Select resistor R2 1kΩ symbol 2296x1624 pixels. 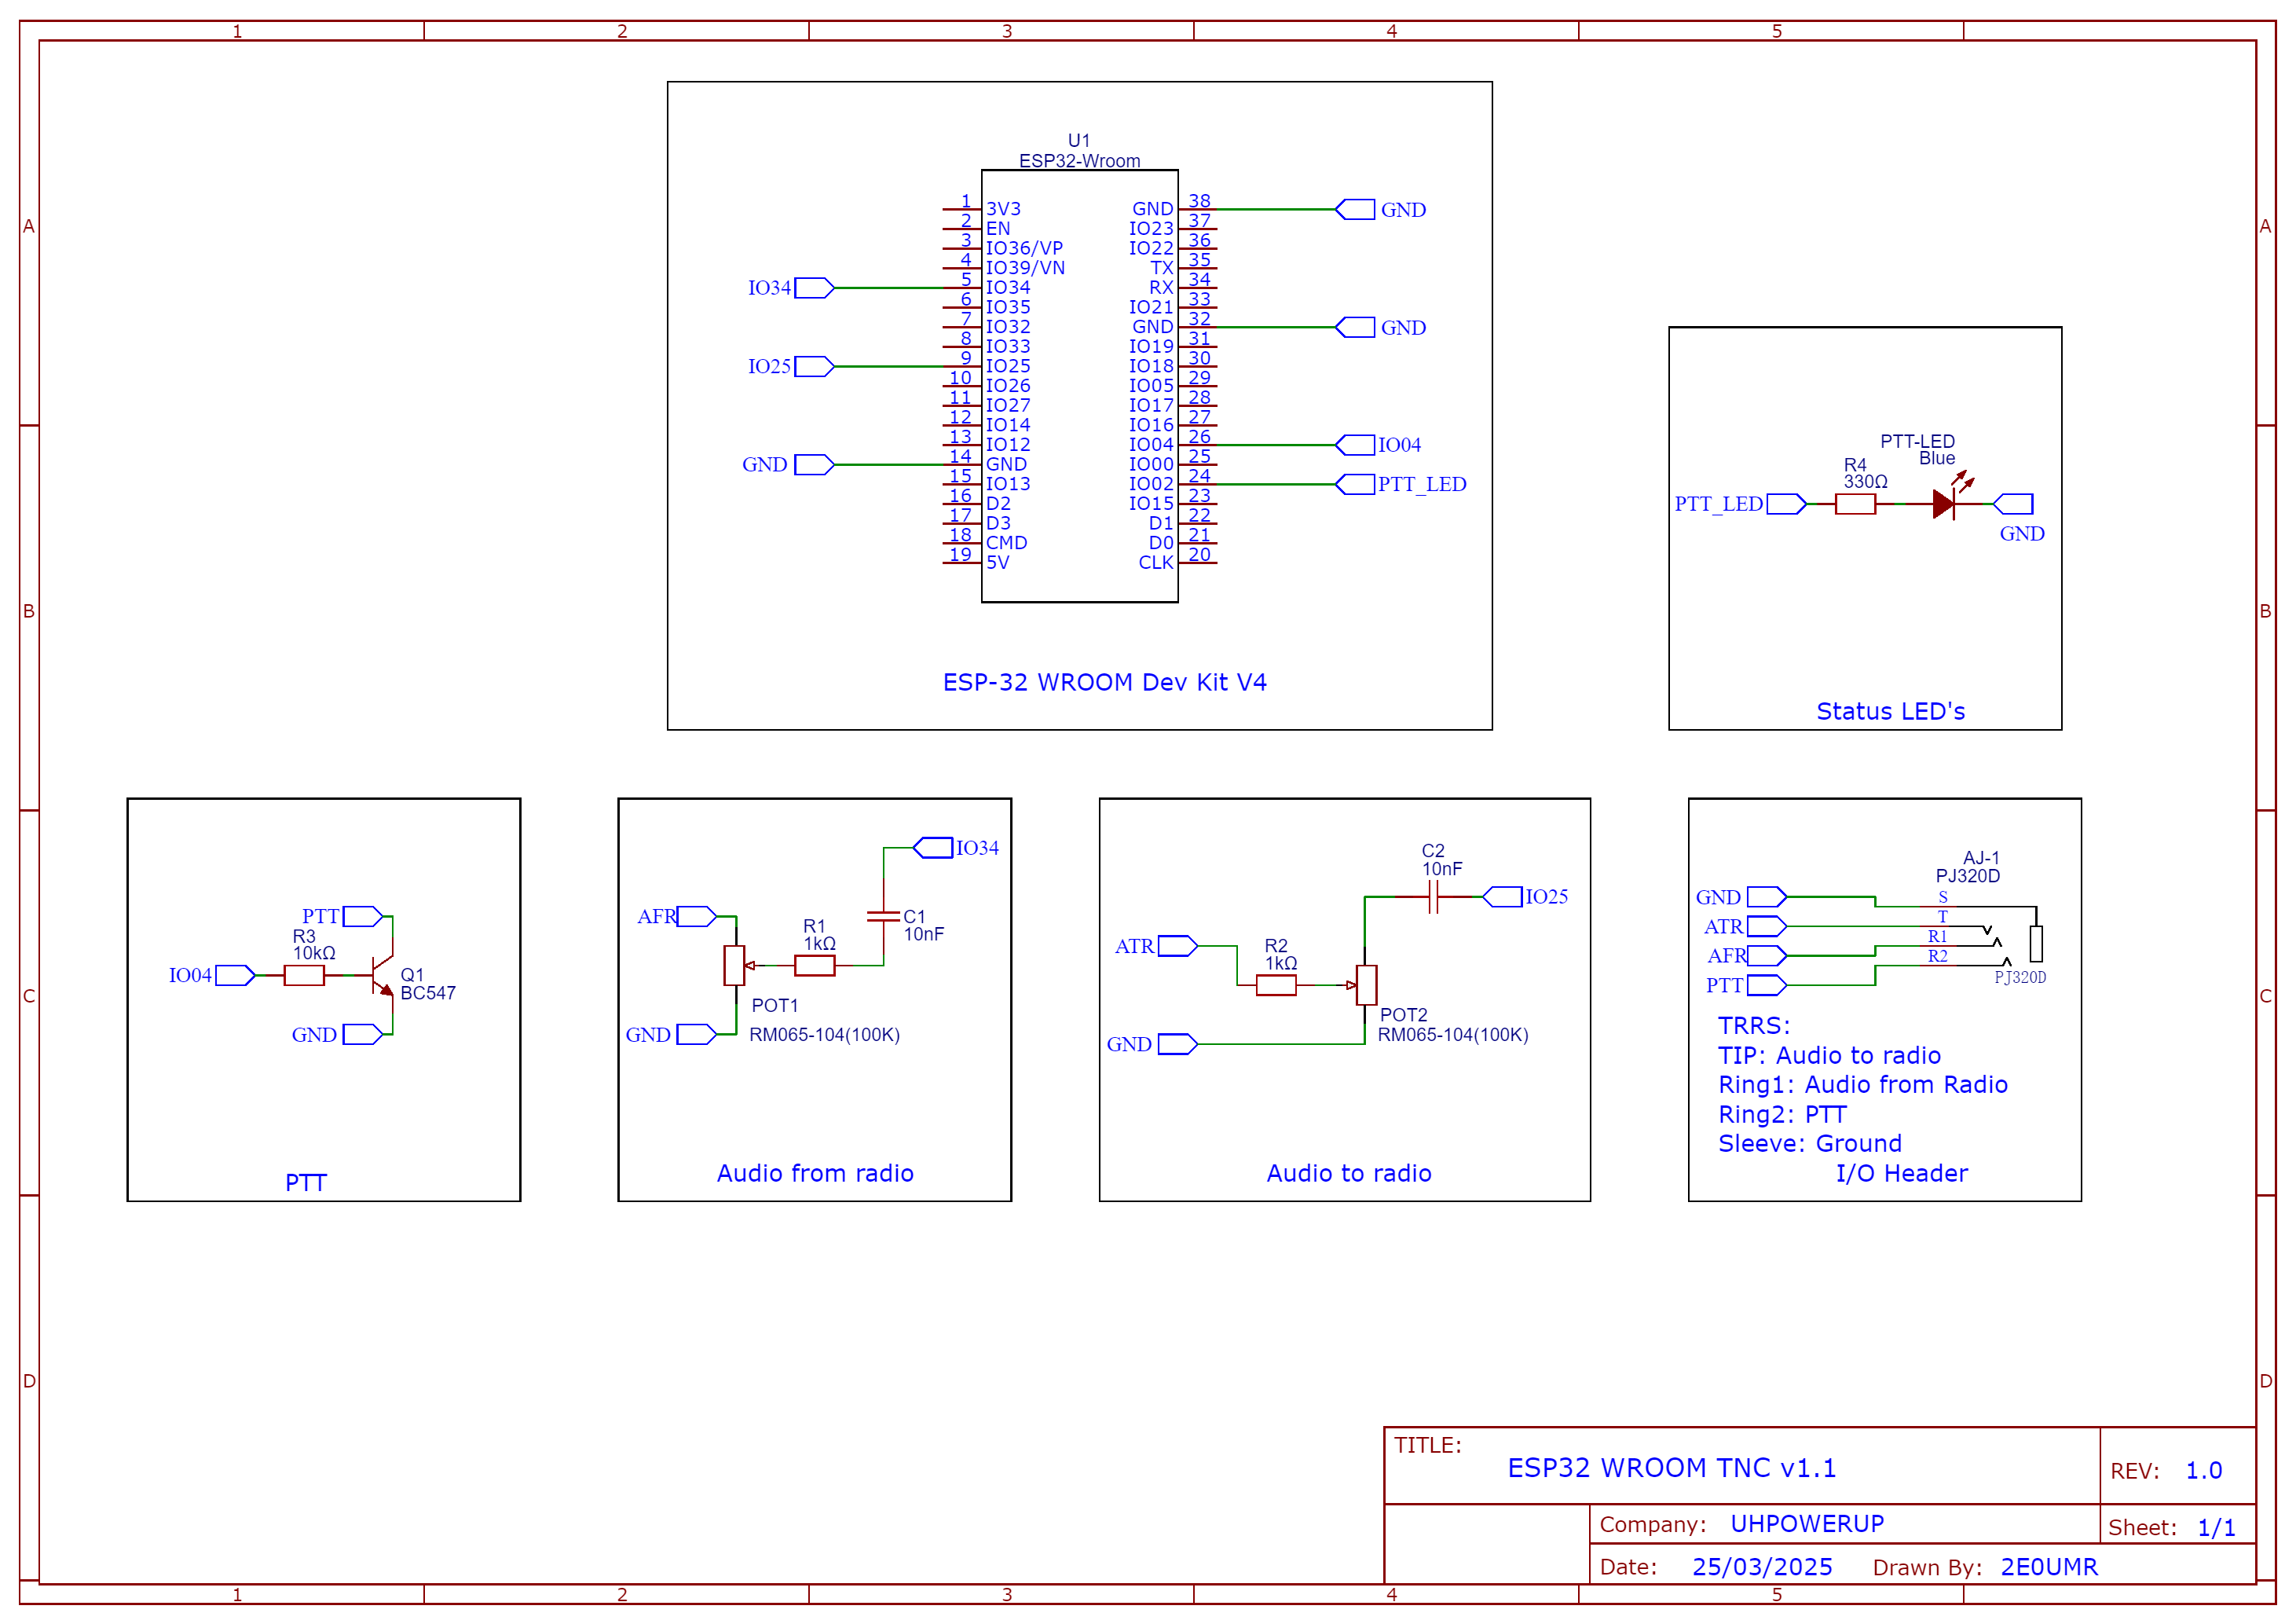click(1276, 985)
